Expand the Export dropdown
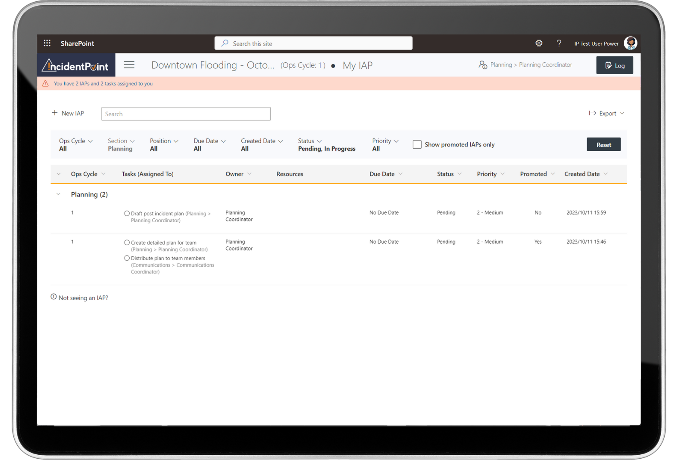The image size is (678, 460). [607, 113]
